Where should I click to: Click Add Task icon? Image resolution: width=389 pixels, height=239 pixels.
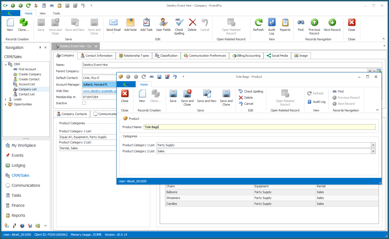146,25
